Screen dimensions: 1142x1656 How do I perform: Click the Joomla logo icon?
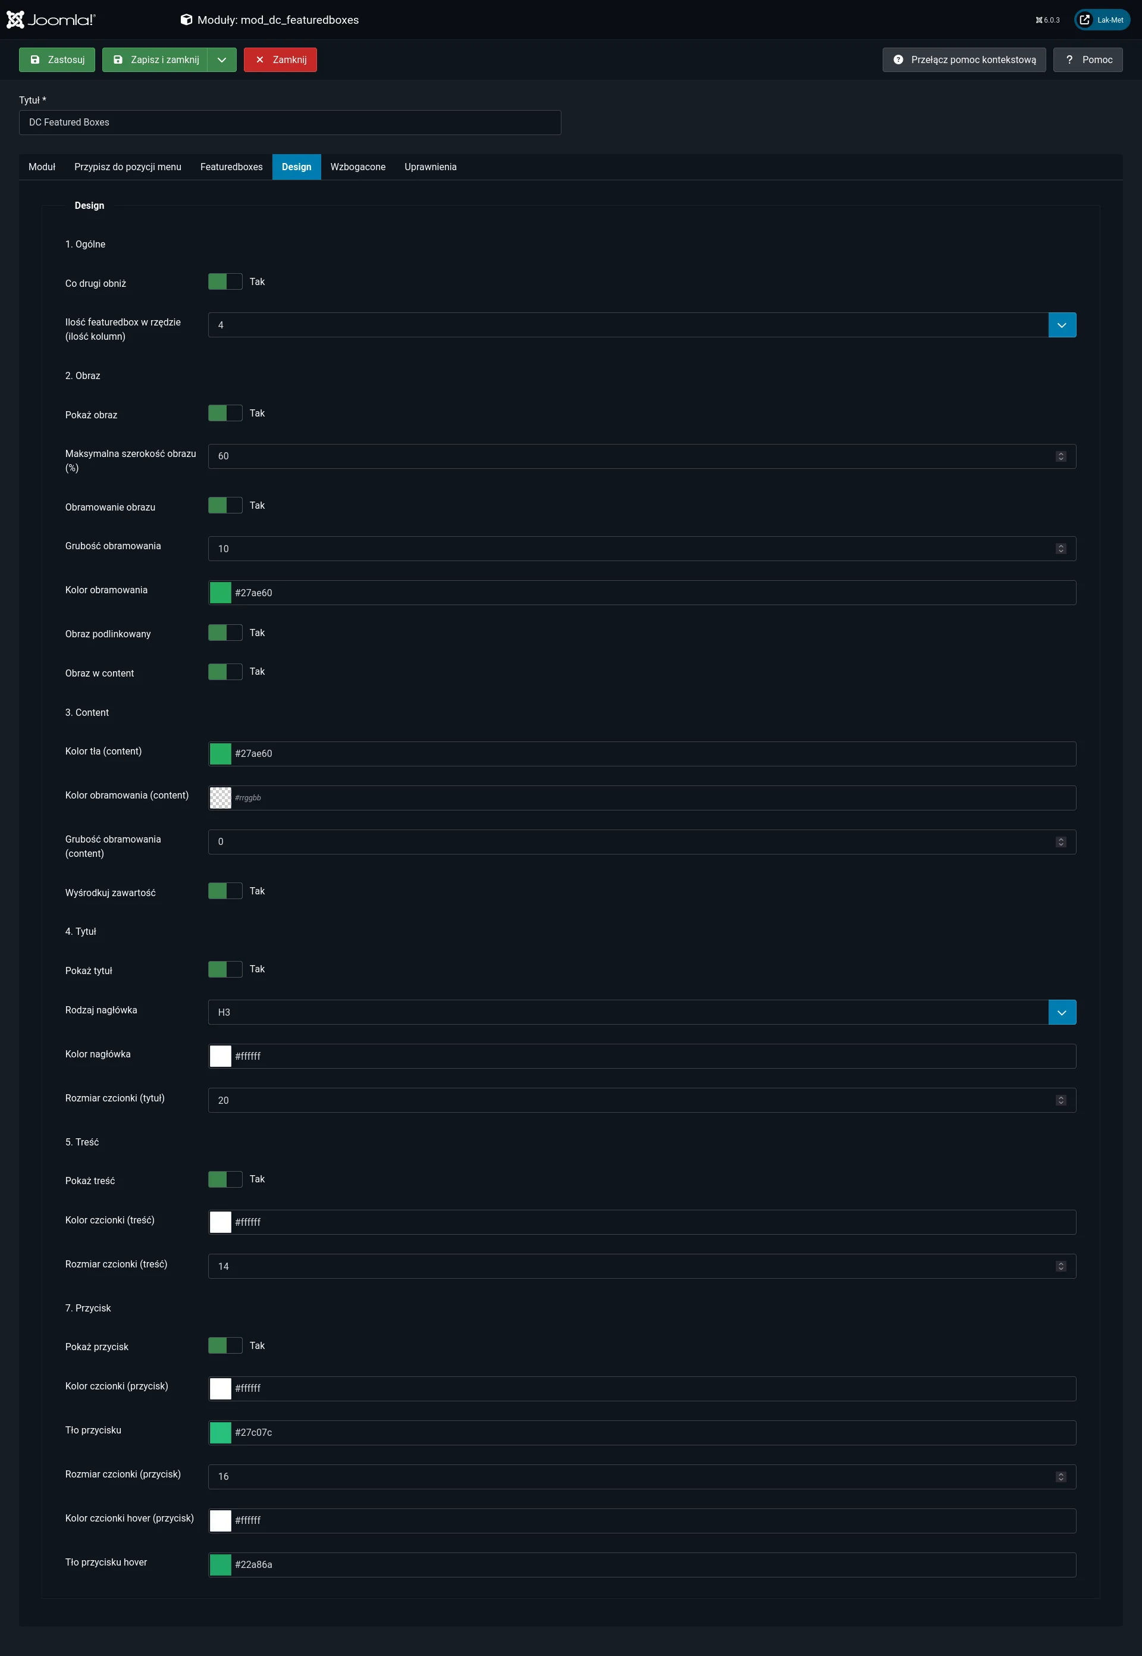tap(15, 20)
